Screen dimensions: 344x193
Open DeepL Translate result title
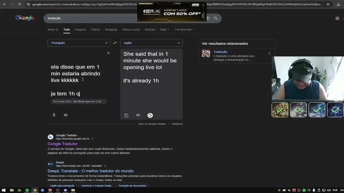coord(91,171)
